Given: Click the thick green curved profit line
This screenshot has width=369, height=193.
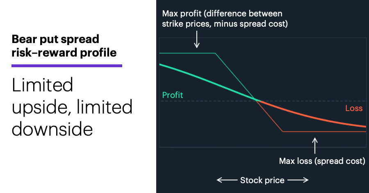Looking at the screenshot, I should (x=207, y=82).
